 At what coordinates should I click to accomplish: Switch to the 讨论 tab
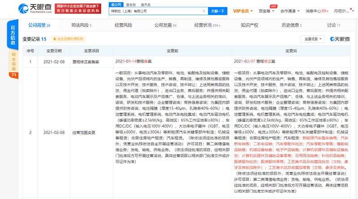click(x=333, y=25)
